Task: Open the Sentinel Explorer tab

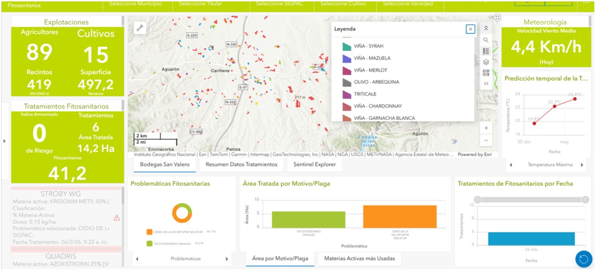Action: [314, 165]
